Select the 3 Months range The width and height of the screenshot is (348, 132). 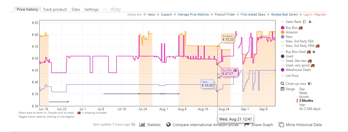(x=306, y=101)
